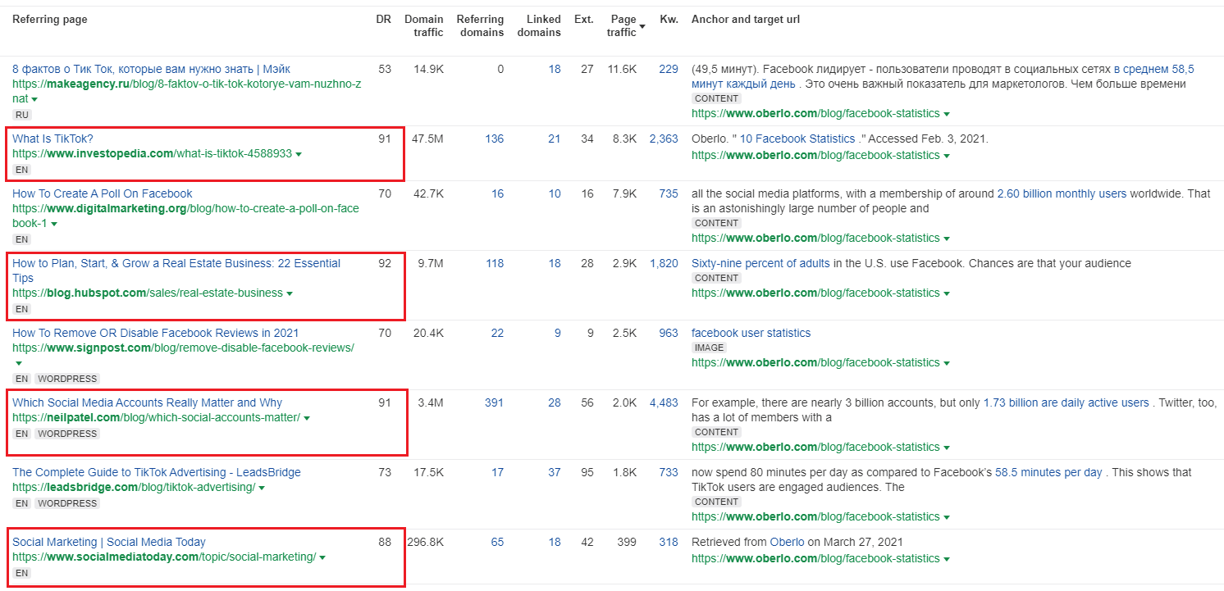Open the investopedia.com what-is-tiktok URL

tap(152, 153)
